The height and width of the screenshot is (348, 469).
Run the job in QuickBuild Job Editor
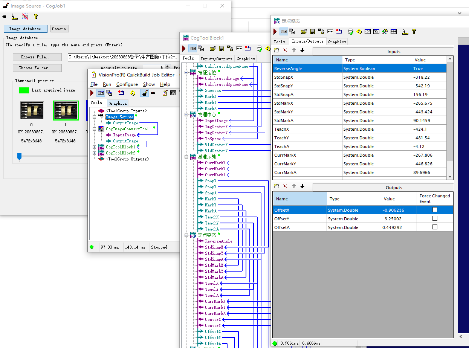[x=92, y=93]
